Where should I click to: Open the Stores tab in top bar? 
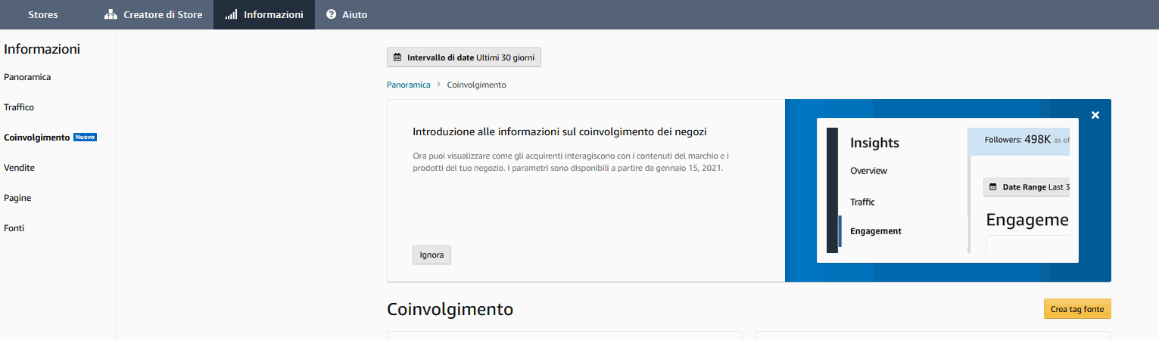coord(42,14)
